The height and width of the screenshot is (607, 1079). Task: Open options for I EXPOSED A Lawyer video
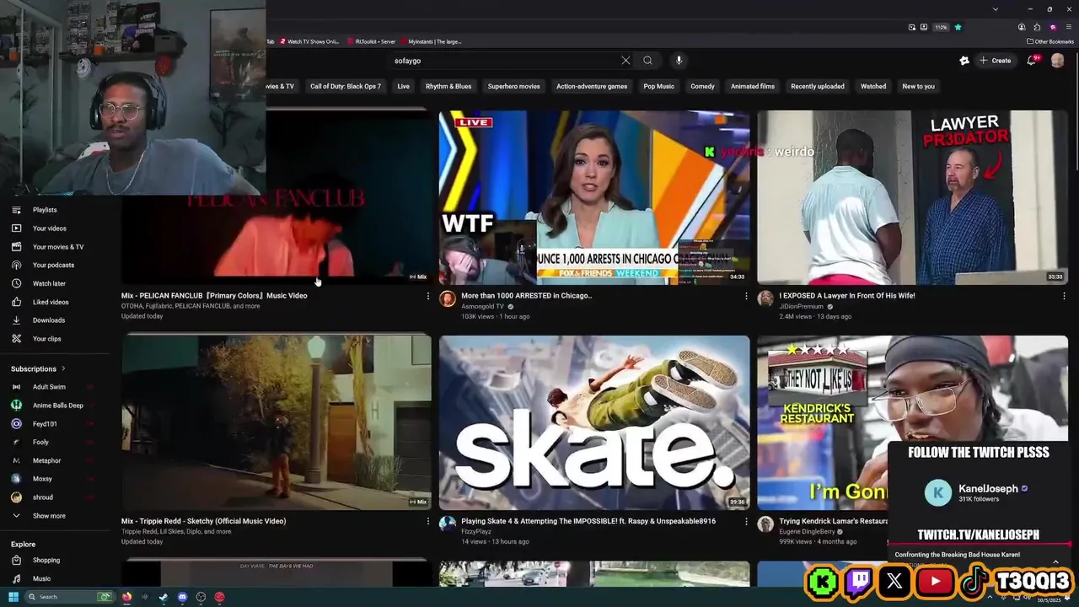1064,296
